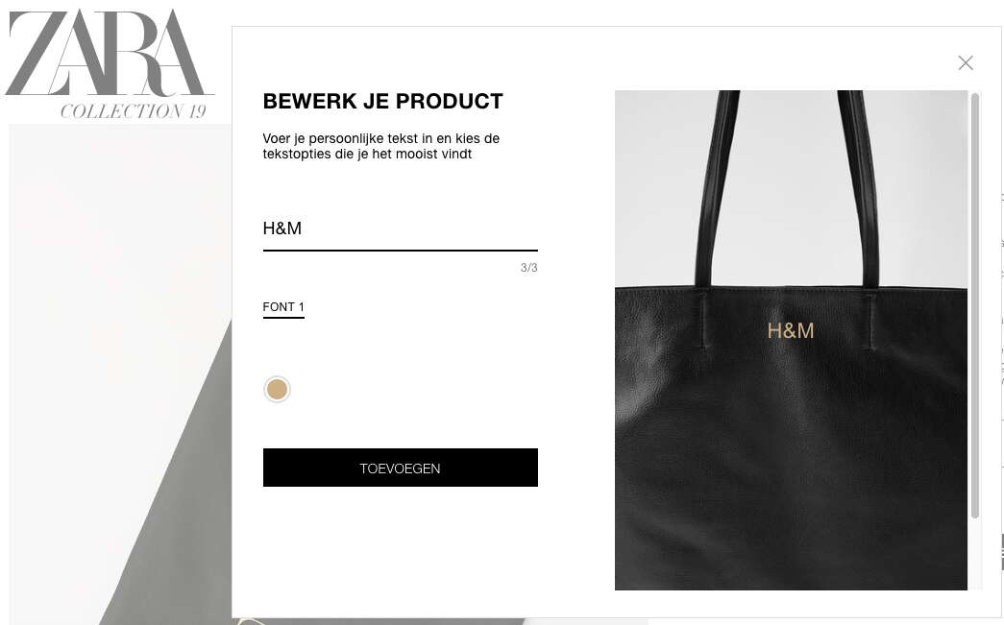Screen dimensions: 1004x625
Task: Close the Bewerk je product dialog
Action: click(965, 62)
